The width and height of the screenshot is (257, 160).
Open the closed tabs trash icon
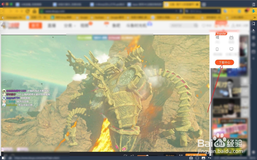(254, 4)
